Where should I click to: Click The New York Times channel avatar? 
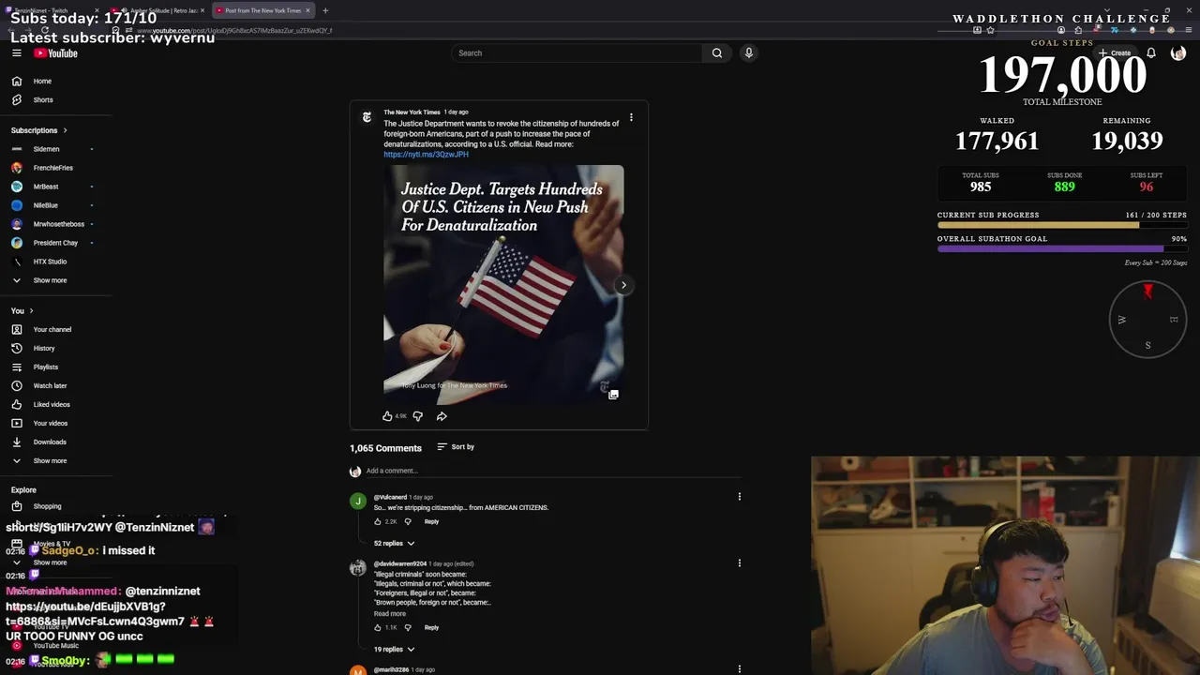coord(367,117)
